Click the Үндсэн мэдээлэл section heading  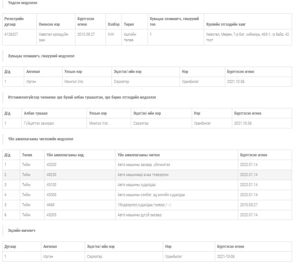pos(22,3)
